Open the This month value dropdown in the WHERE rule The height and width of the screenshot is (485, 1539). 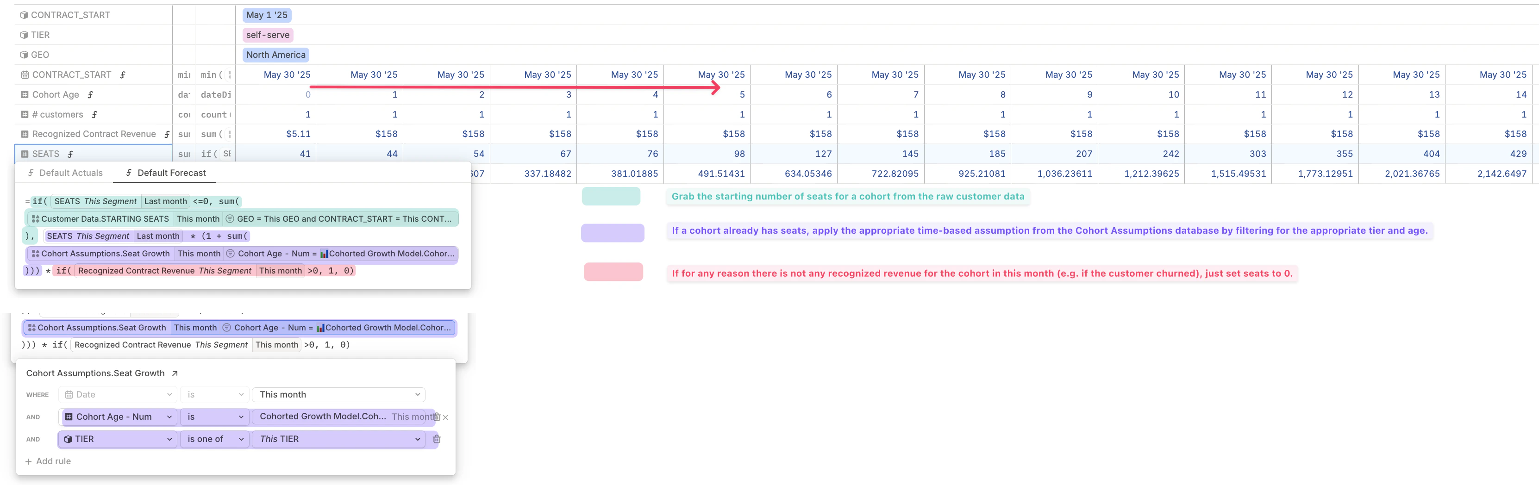[x=339, y=395]
